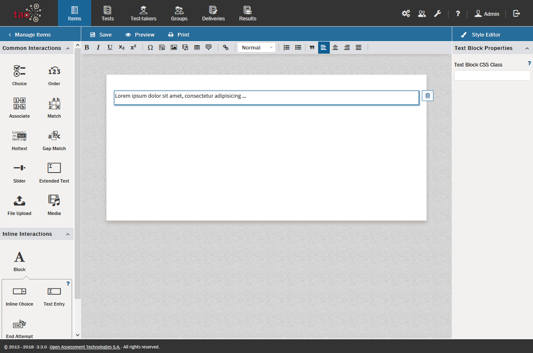This screenshot has height=353, width=533.
Task: Click the insert image toolbar icon
Action: (174, 48)
